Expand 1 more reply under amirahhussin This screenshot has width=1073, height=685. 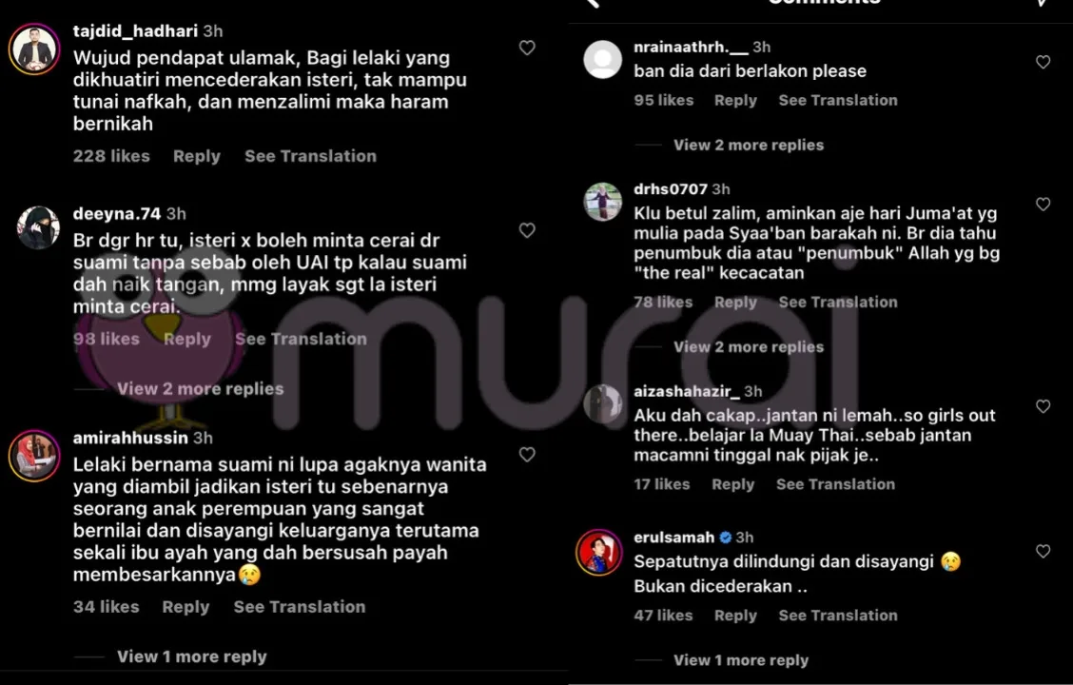pos(191,656)
